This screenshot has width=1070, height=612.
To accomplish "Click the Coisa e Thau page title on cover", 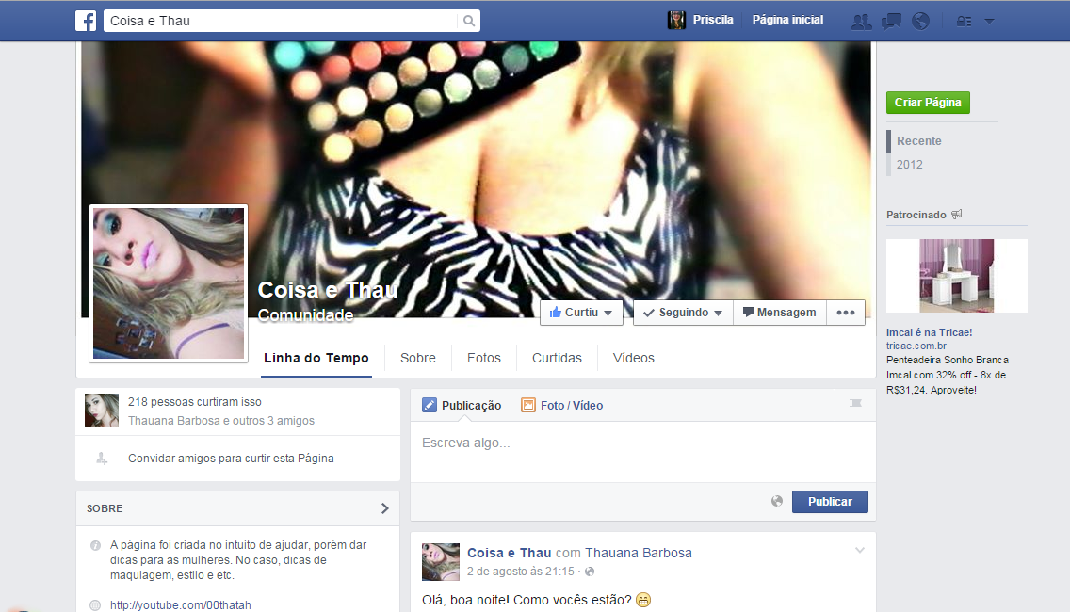I will [328, 290].
